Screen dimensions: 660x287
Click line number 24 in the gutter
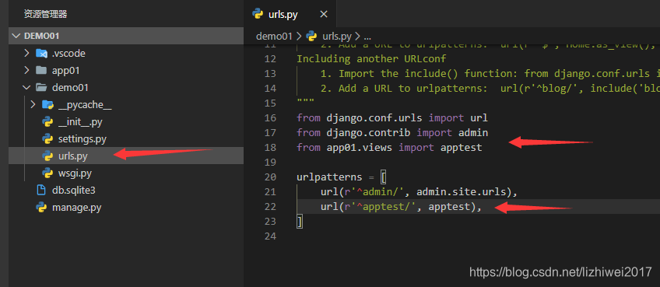click(x=270, y=236)
